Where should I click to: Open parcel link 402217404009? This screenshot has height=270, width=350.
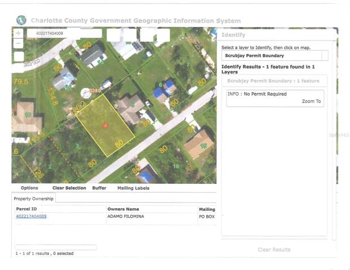tap(31, 216)
